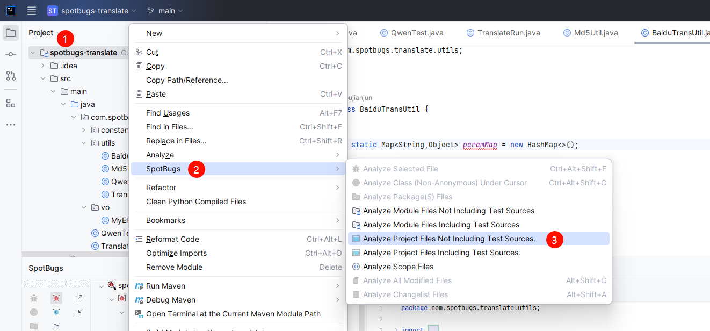
Task: Open the Commit tool window
Action: 11,54
